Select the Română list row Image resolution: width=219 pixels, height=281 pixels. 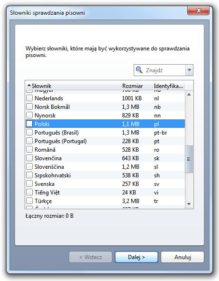[x=105, y=149]
